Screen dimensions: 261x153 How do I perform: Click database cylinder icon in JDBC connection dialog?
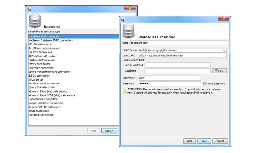tap(128, 31)
